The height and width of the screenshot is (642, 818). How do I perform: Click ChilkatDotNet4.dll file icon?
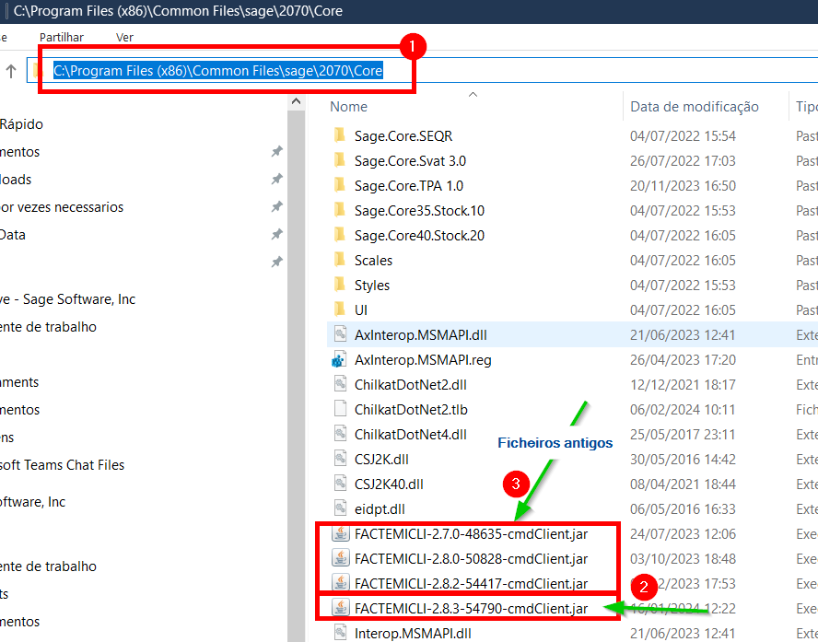pyautogui.click(x=340, y=434)
